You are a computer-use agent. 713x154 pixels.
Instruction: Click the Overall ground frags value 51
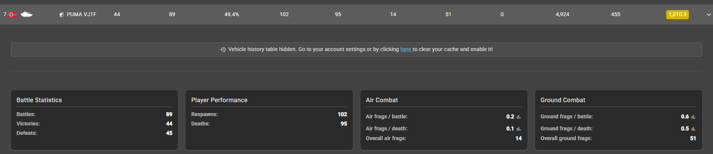tap(693, 138)
